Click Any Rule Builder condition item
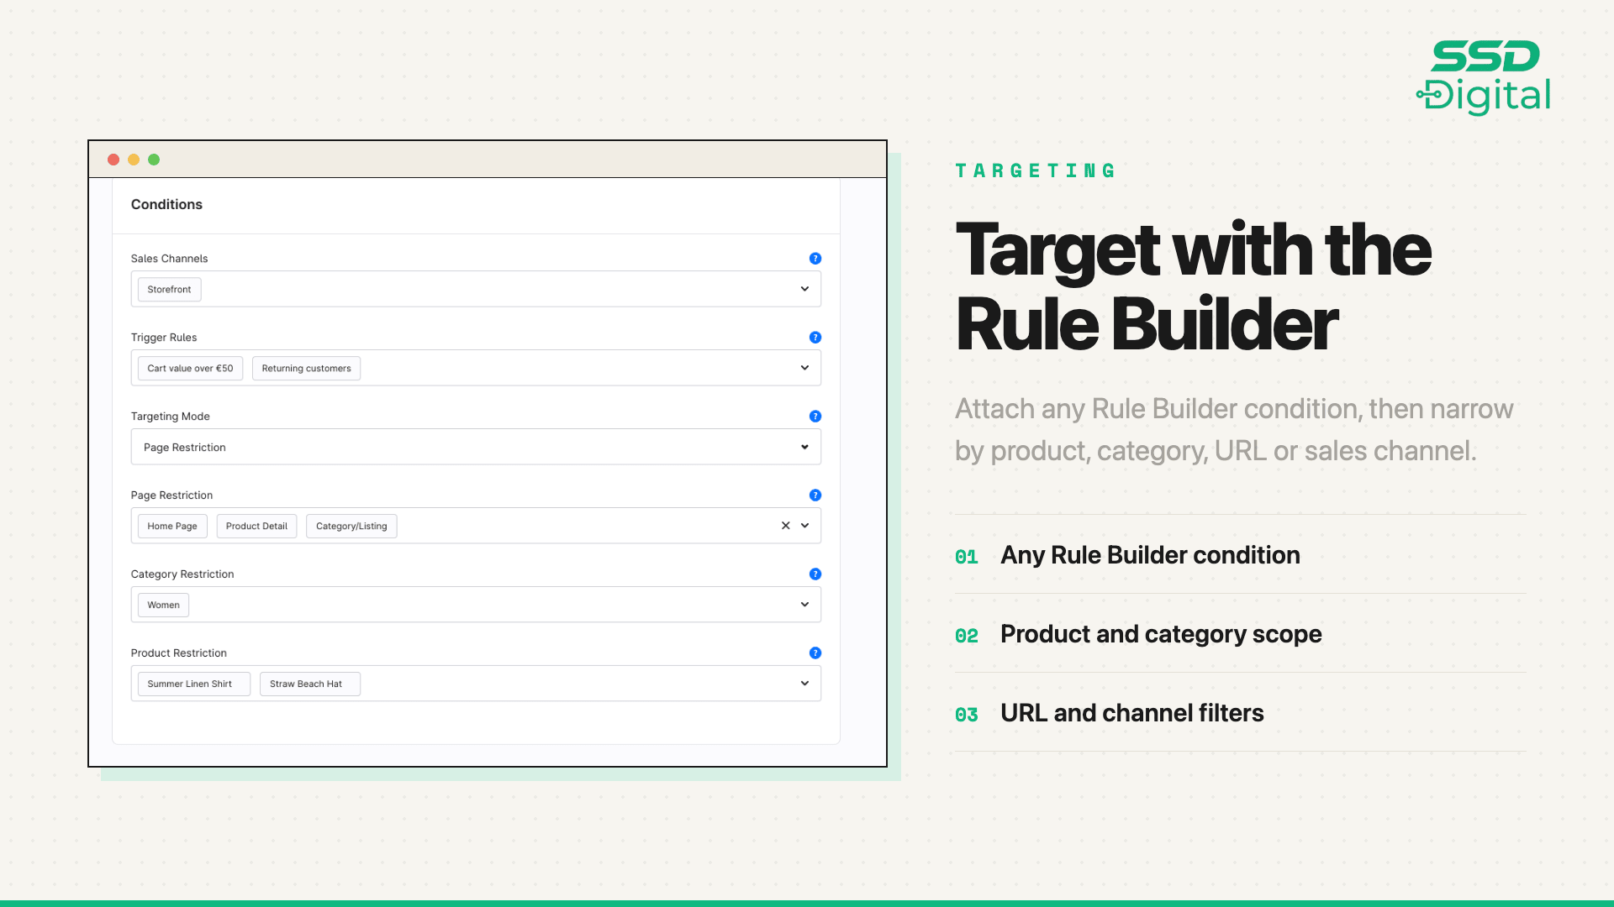The image size is (1614, 907). 1241,554
